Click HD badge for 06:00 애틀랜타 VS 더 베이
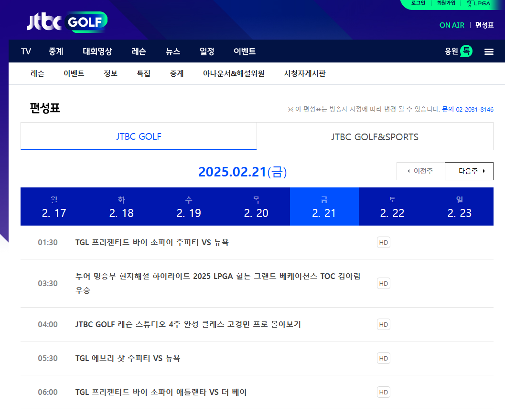Screen dimensions: 505x413 (x=383, y=392)
